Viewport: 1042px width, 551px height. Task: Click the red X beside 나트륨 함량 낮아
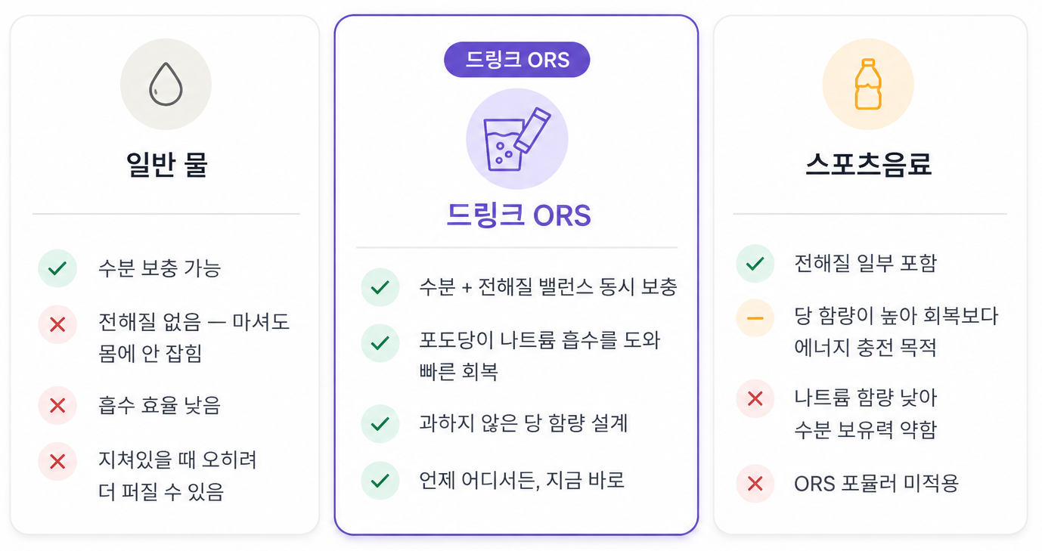(755, 398)
